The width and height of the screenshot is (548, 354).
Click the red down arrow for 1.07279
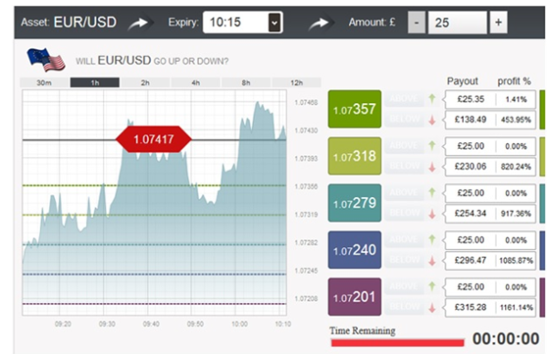[x=432, y=214]
